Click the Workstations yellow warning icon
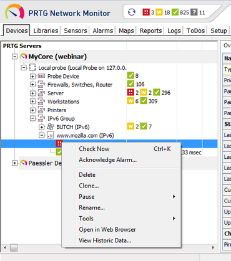Screen dimensions: 231x261 tap(130, 101)
